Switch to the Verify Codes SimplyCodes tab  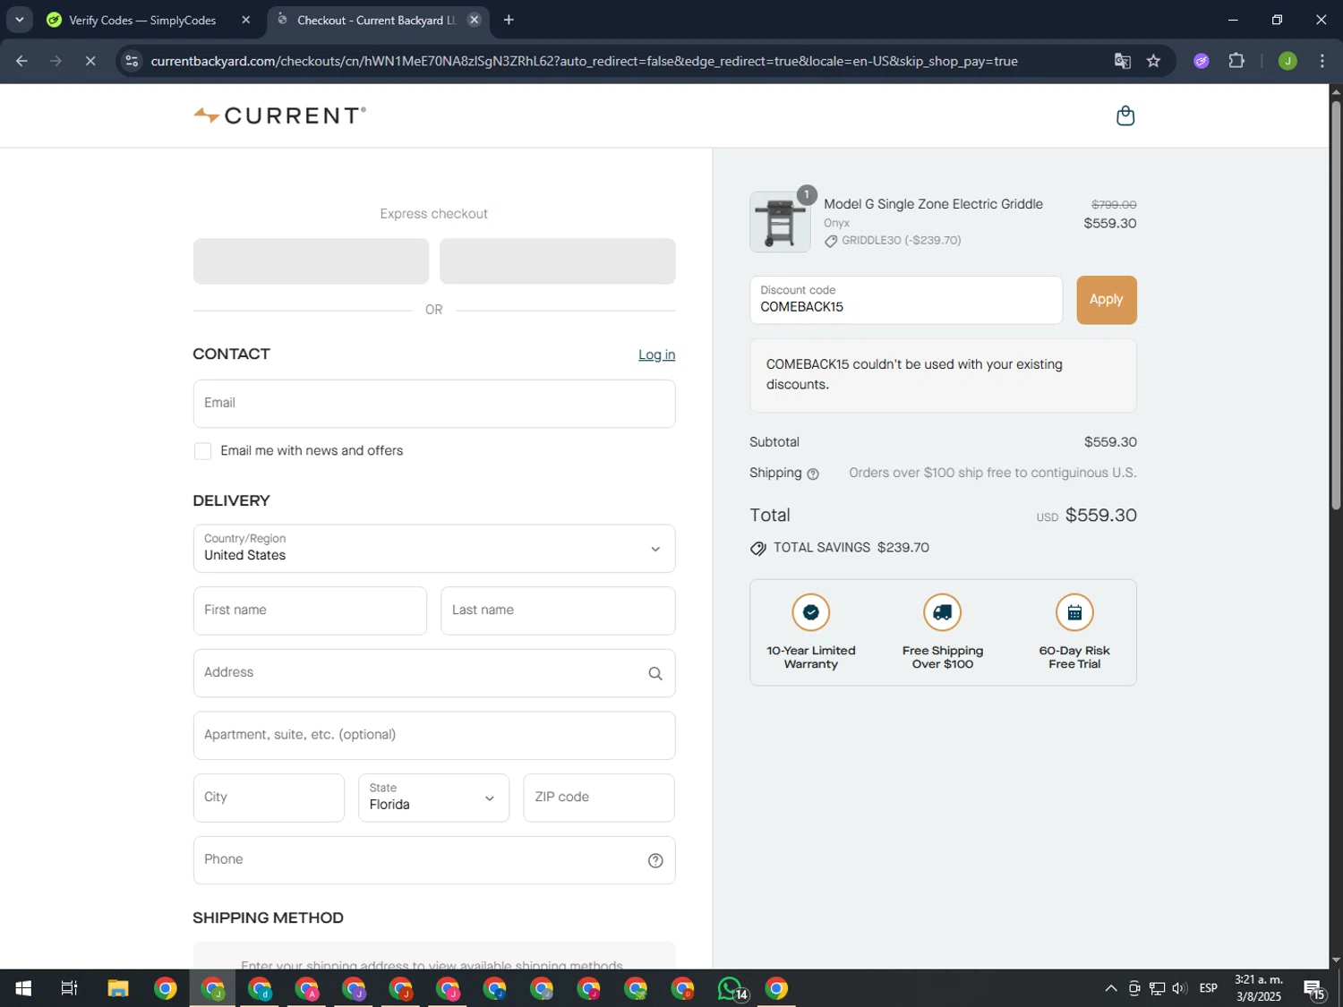[x=142, y=20]
